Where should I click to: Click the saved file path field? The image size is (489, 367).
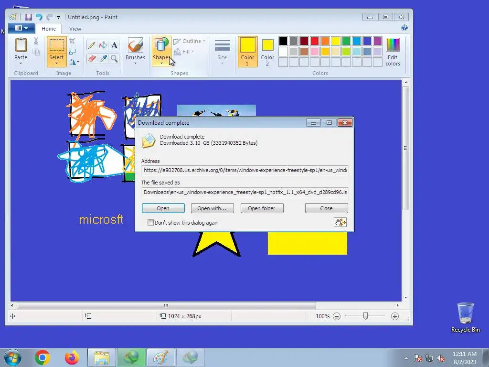[245, 192]
